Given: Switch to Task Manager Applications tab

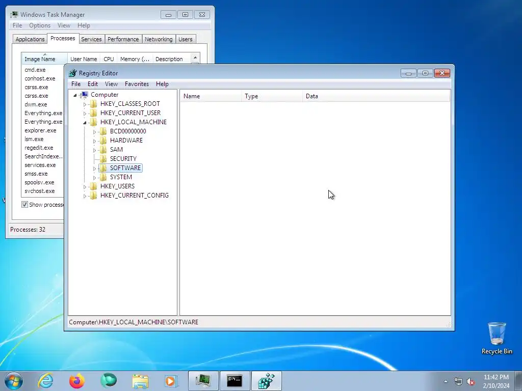Looking at the screenshot, I should [x=30, y=39].
